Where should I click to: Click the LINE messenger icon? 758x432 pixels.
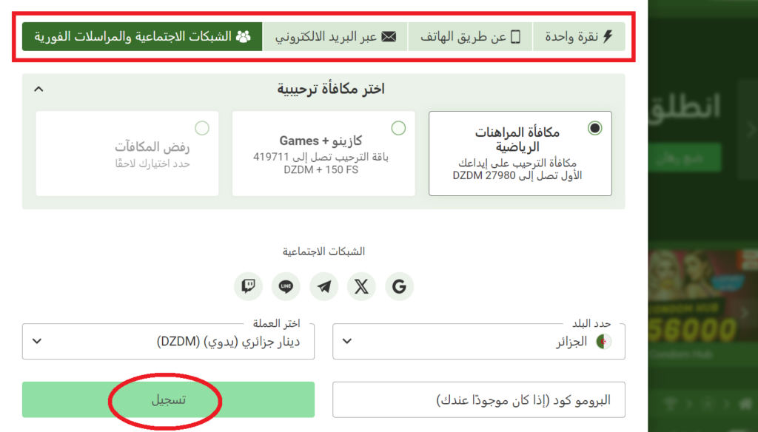286,286
